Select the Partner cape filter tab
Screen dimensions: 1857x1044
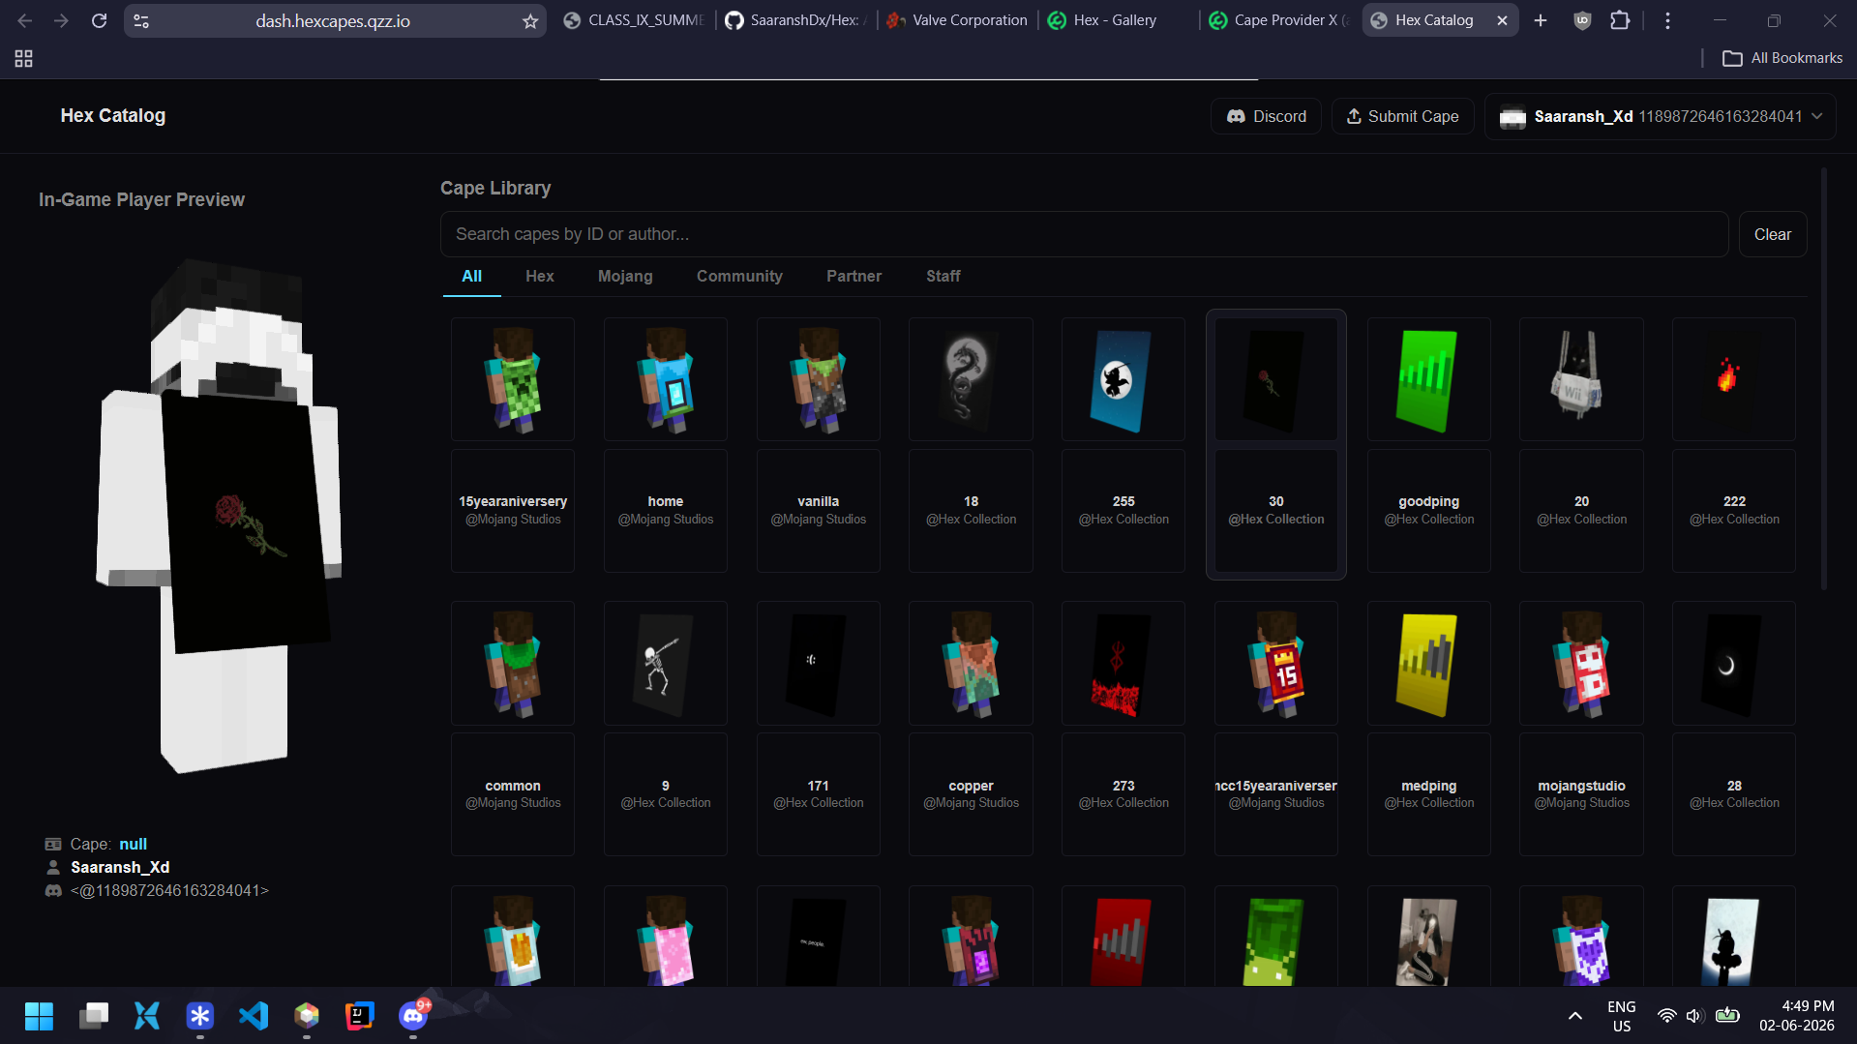(854, 277)
